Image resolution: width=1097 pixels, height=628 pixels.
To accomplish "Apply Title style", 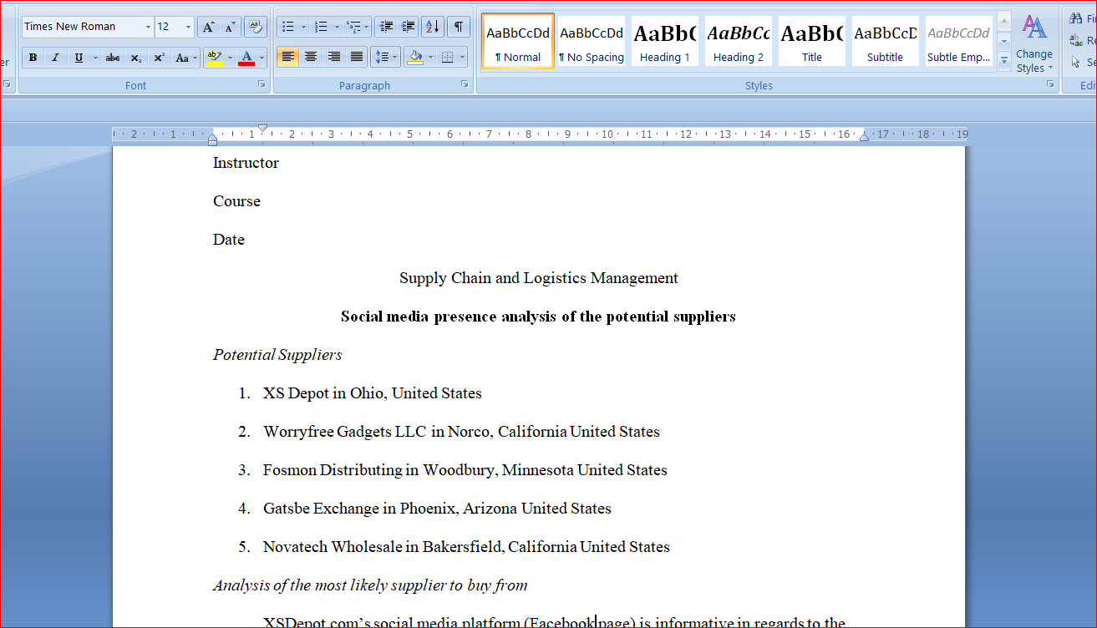I will point(812,41).
